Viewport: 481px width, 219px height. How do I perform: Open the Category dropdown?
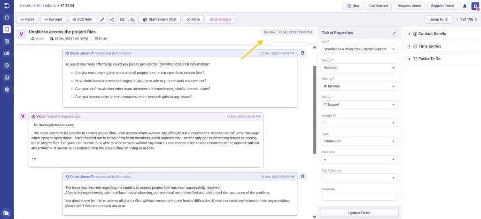pos(359,159)
